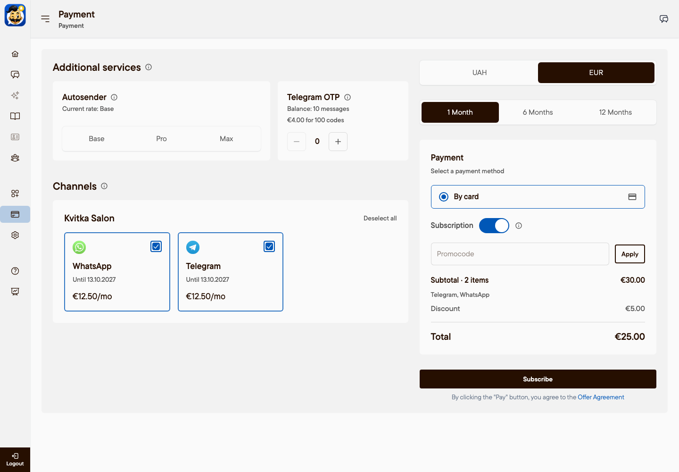This screenshot has height=472, width=679.
Task: Show info next to Telegram OTP
Action: point(348,97)
